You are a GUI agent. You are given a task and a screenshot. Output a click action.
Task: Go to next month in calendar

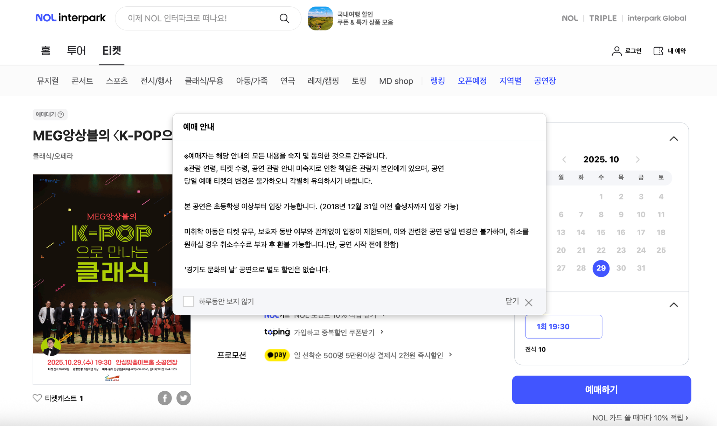click(x=638, y=160)
